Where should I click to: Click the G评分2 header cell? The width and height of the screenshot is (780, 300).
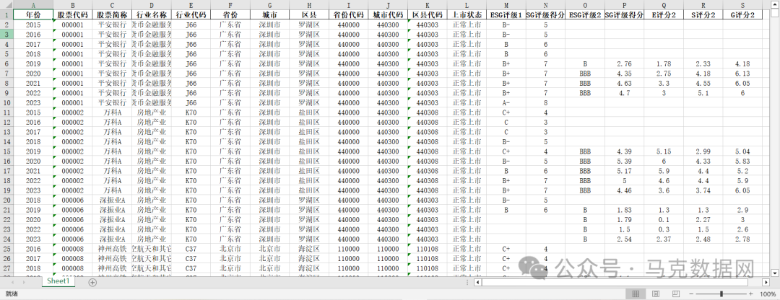(x=742, y=15)
